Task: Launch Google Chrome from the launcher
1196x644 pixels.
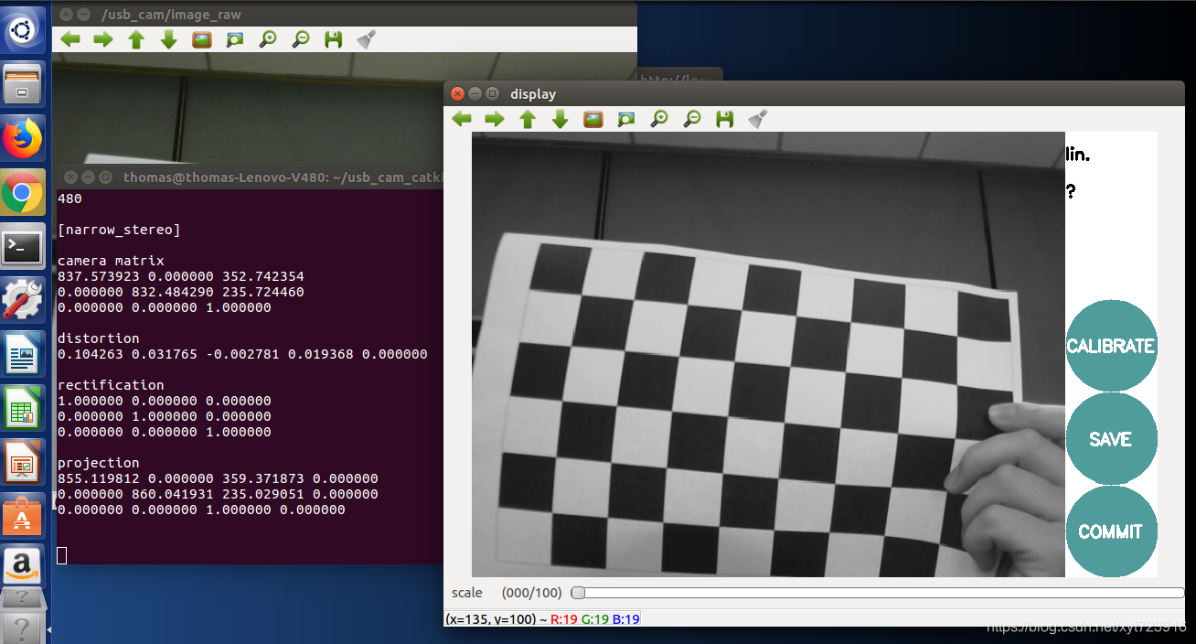Action: pos(23,192)
